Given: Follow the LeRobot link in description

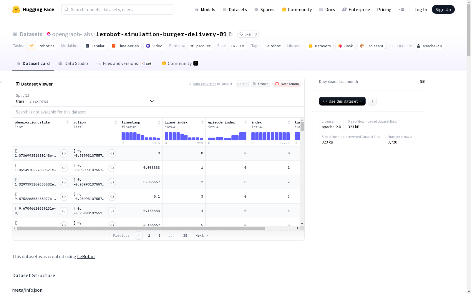Looking at the screenshot, I should [86, 256].
